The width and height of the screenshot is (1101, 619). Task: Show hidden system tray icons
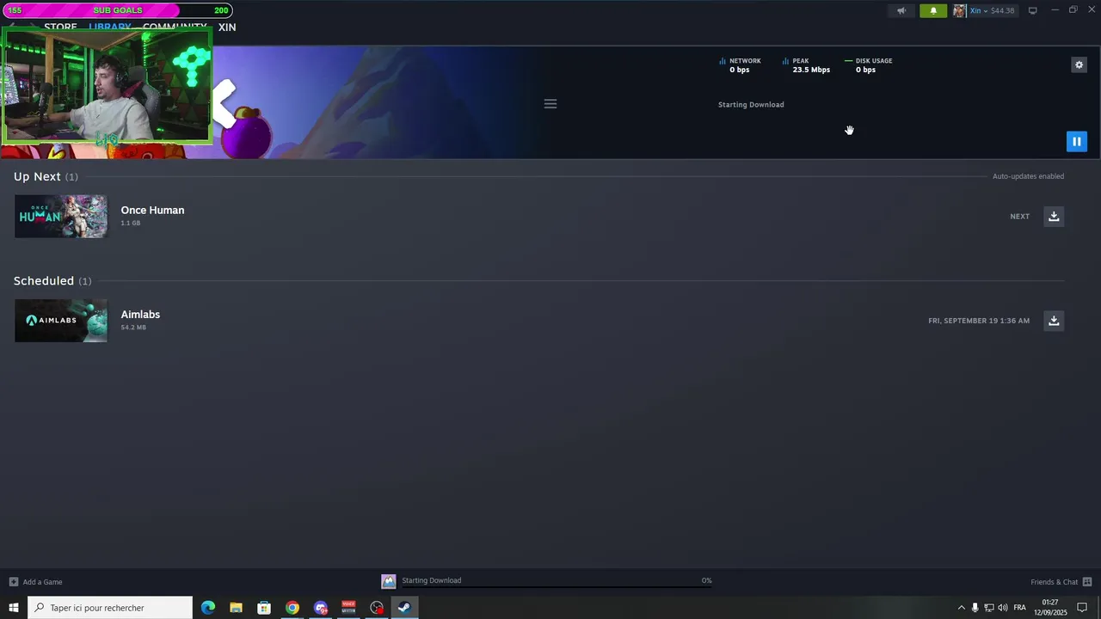point(962,608)
